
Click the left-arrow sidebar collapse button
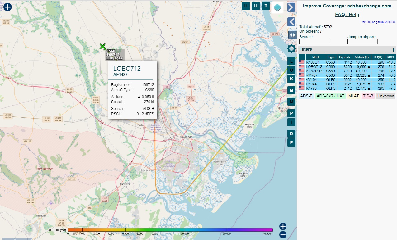(x=291, y=22)
